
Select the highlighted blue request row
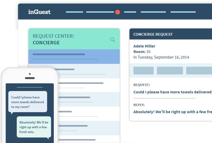point(74,56)
